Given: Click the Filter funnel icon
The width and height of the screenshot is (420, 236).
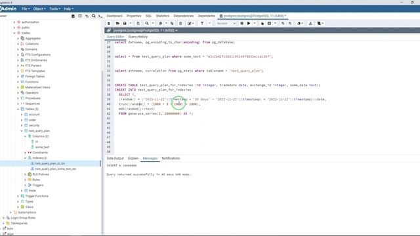Looking at the screenshot, I should click(202, 24).
